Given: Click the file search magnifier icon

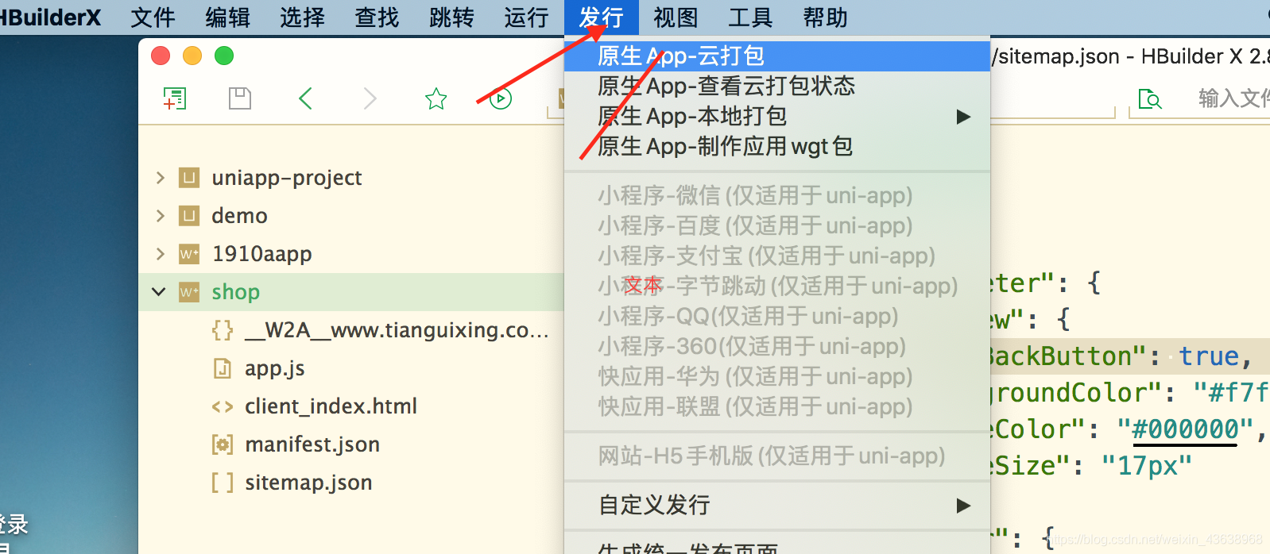Looking at the screenshot, I should coord(1150,98).
